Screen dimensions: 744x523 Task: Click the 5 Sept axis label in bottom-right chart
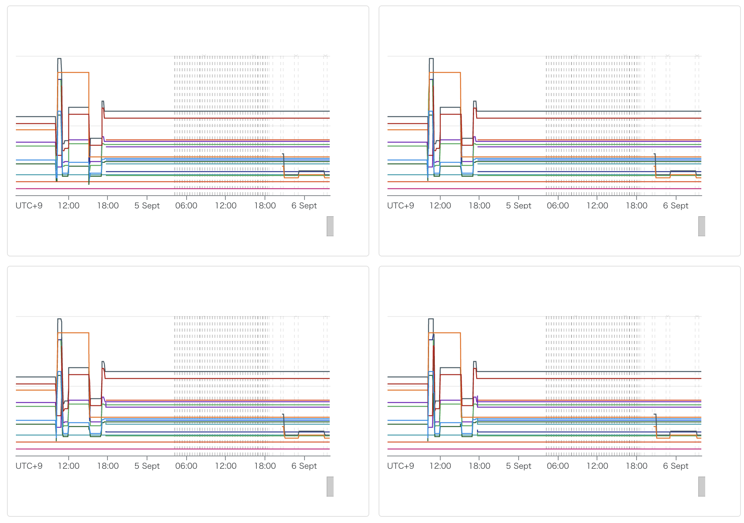tap(519, 466)
